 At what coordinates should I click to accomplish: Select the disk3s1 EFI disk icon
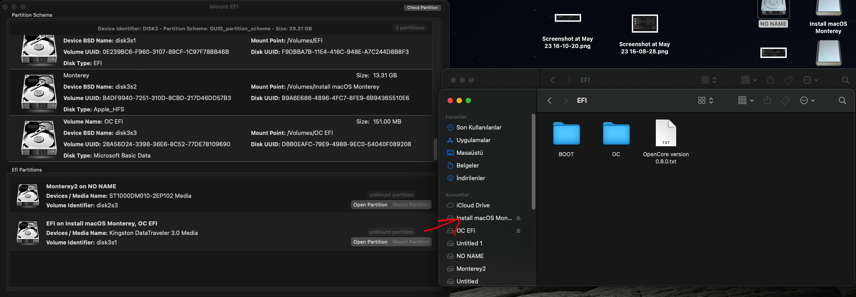[x=39, y=50]
